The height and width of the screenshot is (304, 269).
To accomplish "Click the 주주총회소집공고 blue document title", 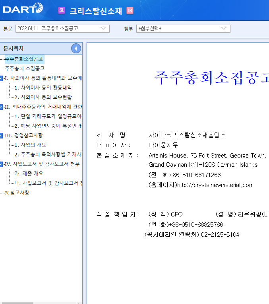I will coord(212,78).
